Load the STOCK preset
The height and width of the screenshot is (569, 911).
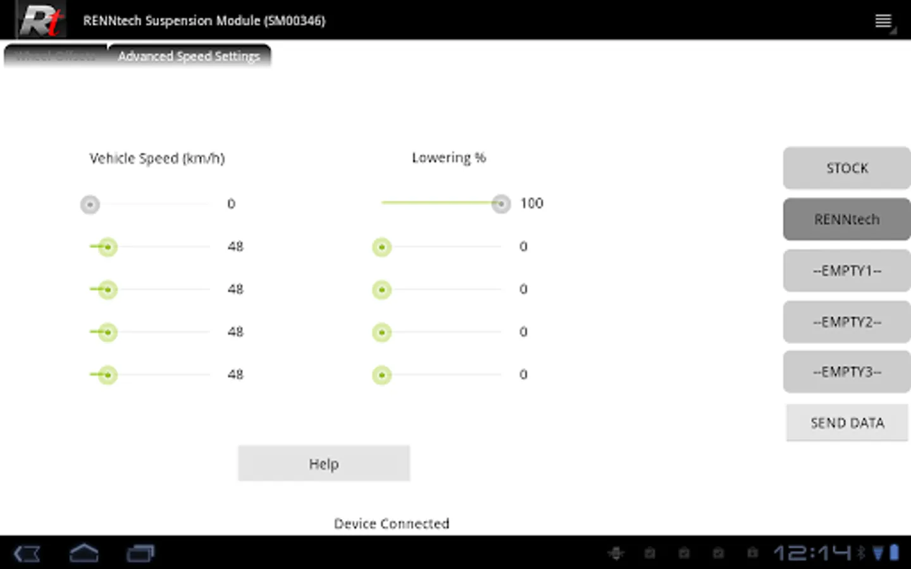point(847,168)
